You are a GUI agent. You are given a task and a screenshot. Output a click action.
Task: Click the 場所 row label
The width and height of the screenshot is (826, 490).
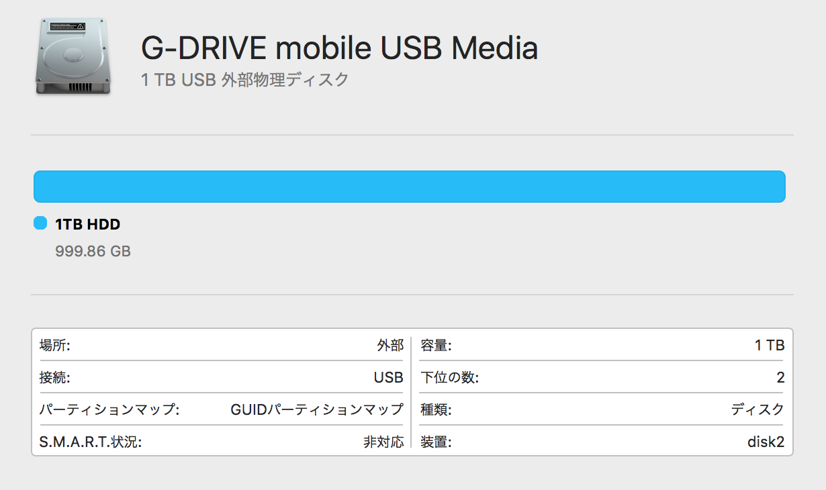click(55, 346)
